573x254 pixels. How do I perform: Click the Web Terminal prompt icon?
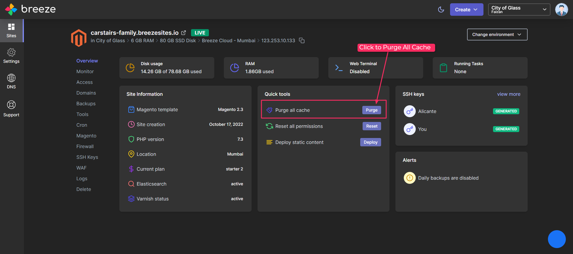pos(339,68)
